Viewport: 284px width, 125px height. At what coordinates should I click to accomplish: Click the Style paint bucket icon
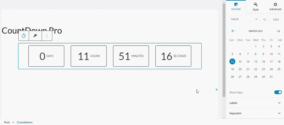(x=255, y=4)
